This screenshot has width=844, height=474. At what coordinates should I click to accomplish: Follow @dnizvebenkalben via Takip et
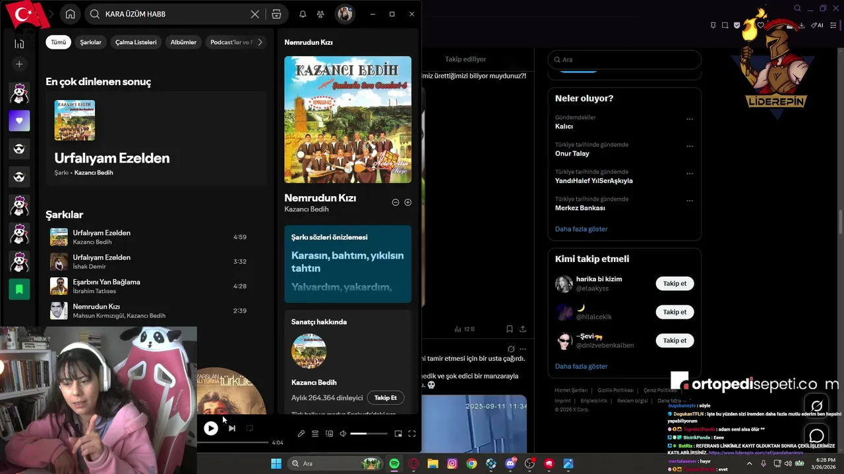(675, 340)
